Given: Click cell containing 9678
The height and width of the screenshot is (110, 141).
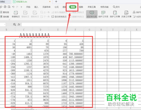Looking at the screenshot, I should [x=40, y=100].
